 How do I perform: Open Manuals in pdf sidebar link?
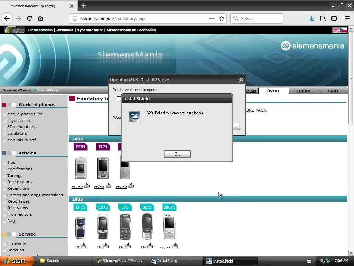21,140
